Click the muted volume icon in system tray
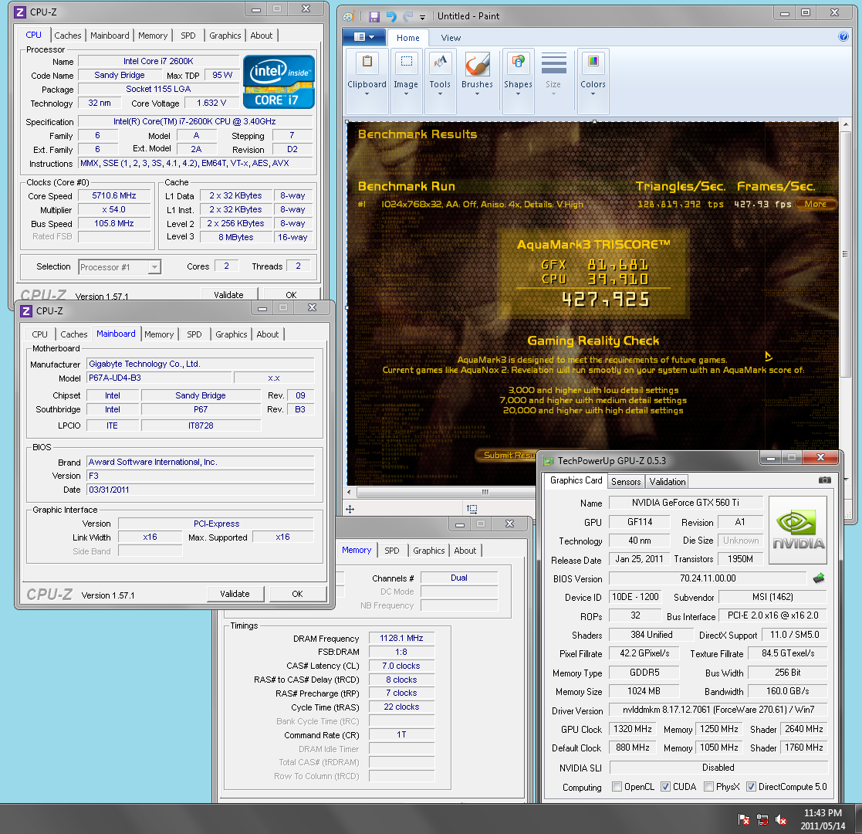The image size is (862, 834). click(781, 819)
